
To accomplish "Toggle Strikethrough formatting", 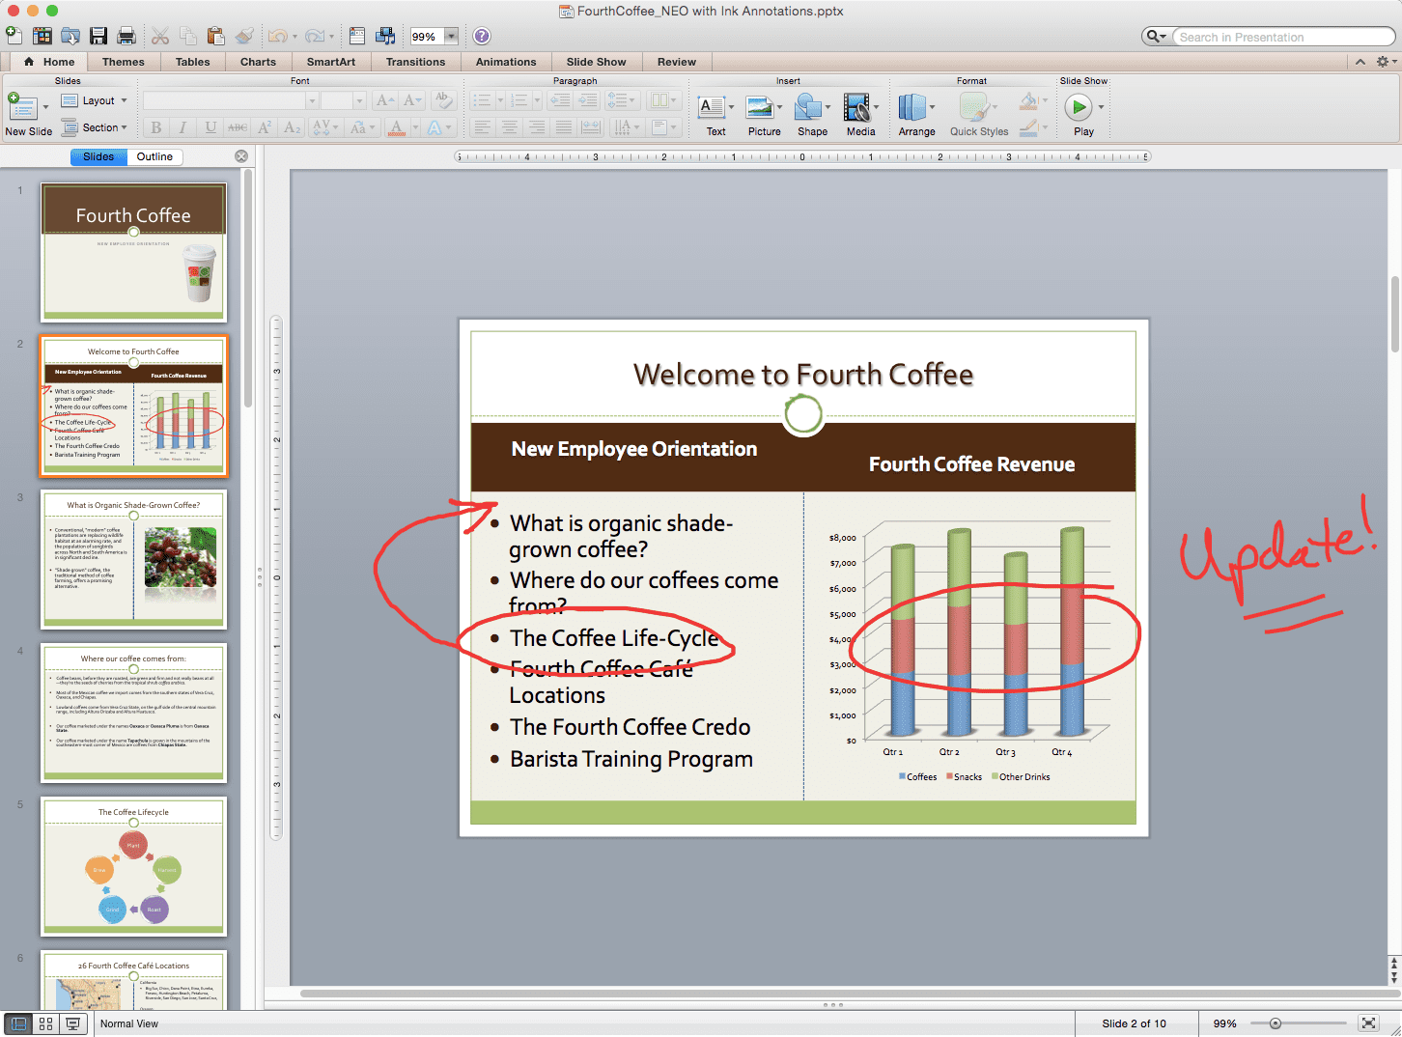I will 238,127.
